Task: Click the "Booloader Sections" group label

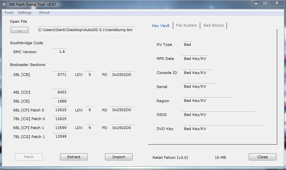Action: pos(28,65)
